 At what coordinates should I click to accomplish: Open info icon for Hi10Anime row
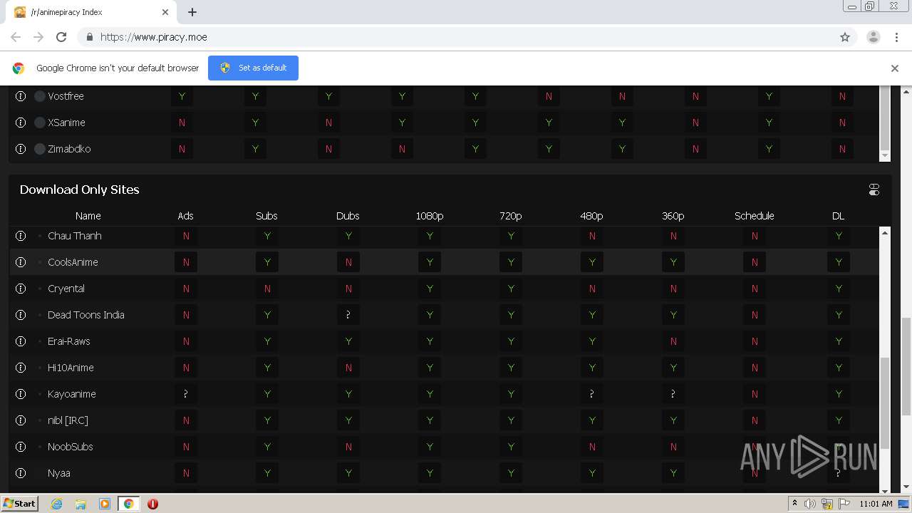pyautogui.click(x=21, y=368)
